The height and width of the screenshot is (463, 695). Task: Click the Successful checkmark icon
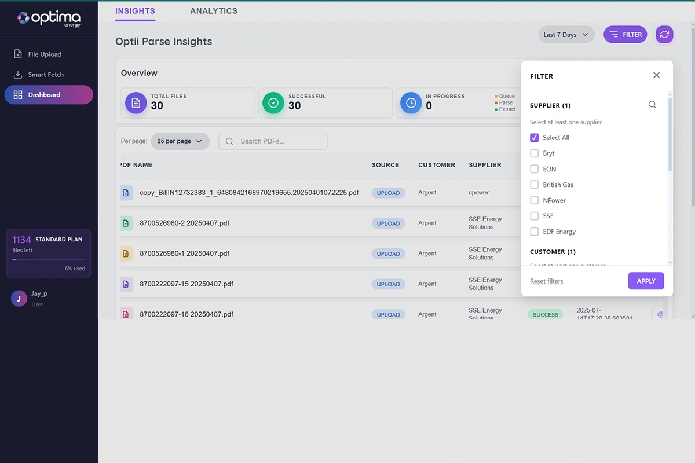[273, 103]
